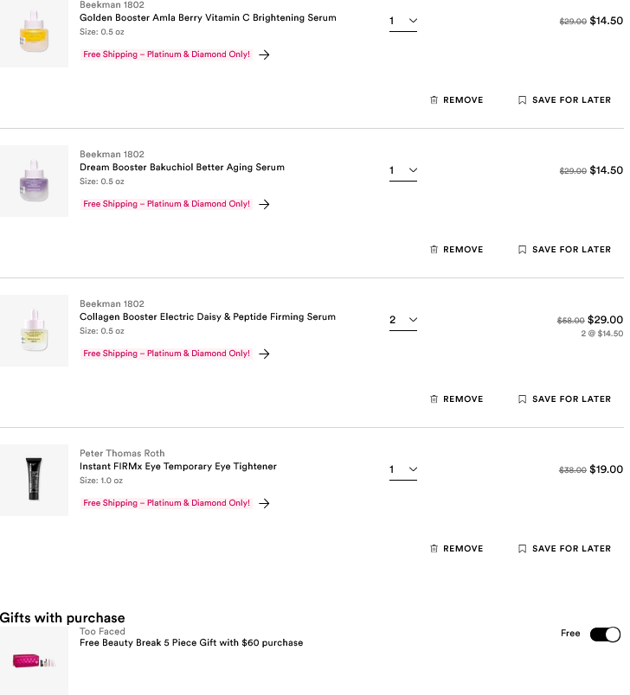Open quantity dropdown for Golden Booster serum
Viewport: 630px width, 695px height.
402,21
